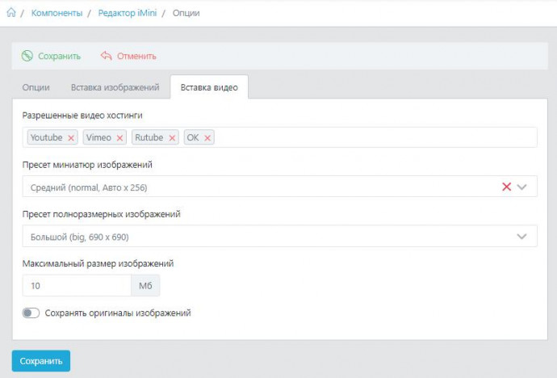Open the Редактор iMini breadcrumb link
Screen dimensions: 557x378
click(128, 13)
